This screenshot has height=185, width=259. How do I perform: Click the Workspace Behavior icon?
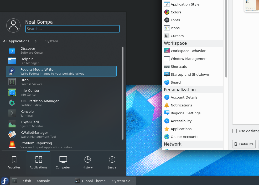(167, 51)
